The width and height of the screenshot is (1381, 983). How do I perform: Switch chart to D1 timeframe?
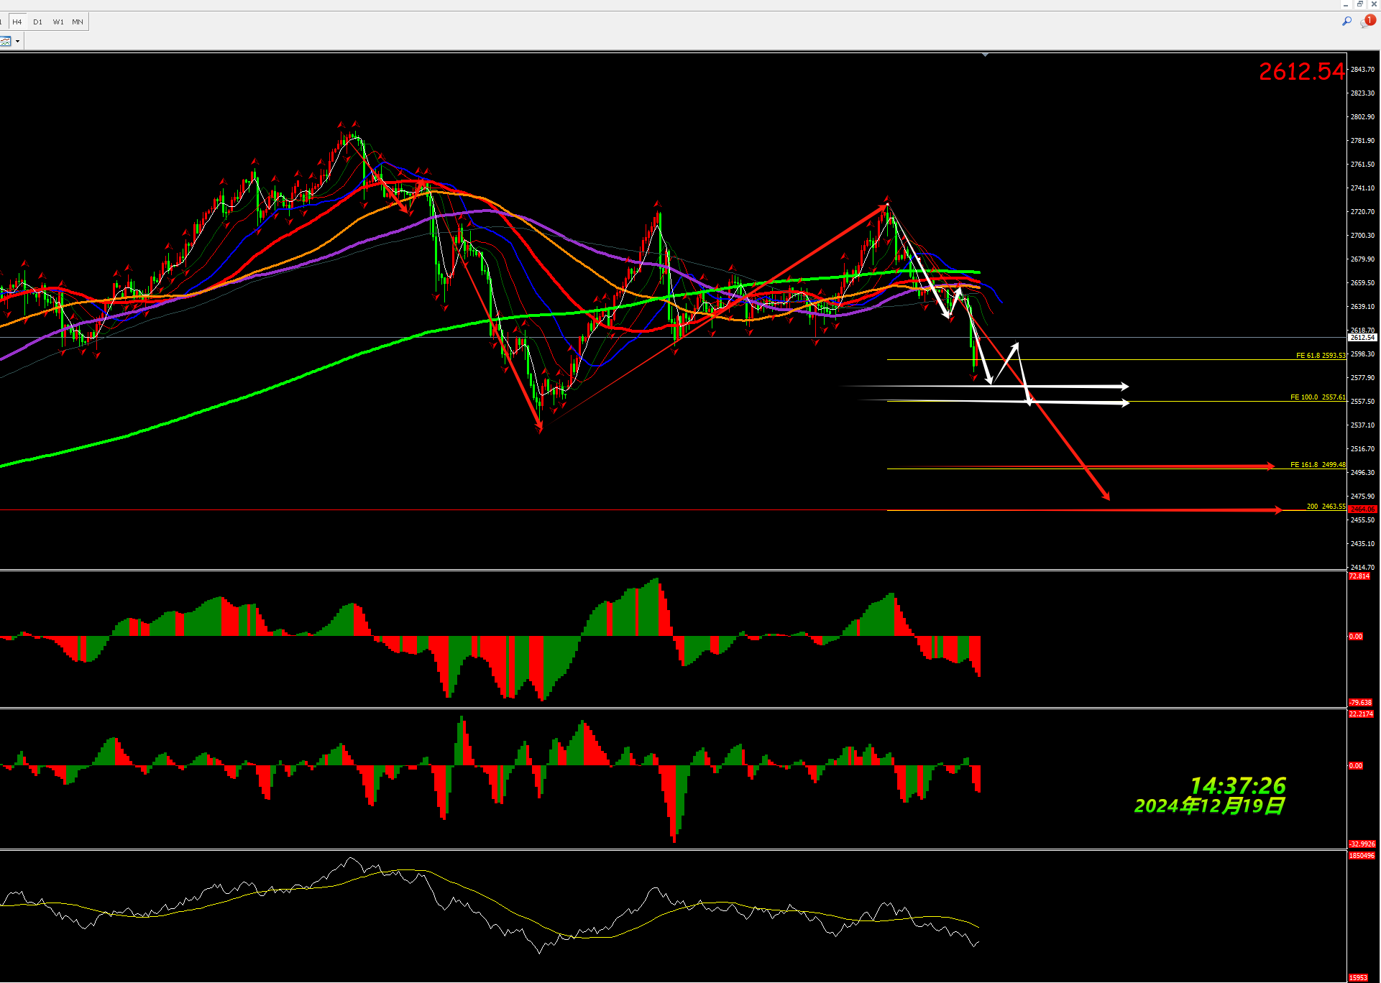(37, 22)
